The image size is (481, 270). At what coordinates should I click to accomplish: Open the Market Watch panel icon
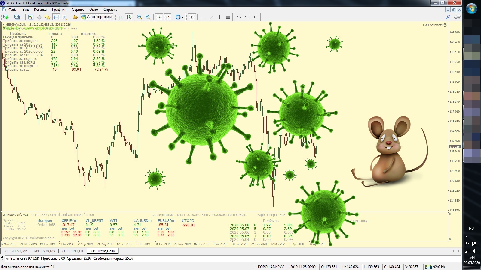pos(30,17)
